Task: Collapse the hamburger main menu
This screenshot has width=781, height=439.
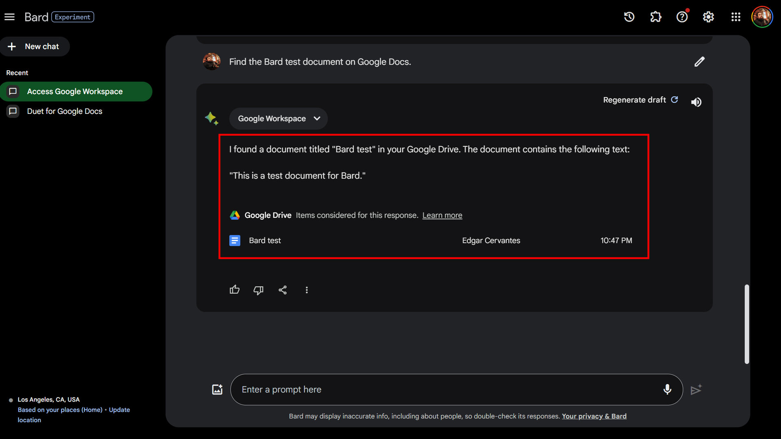Action: (10, 17)
